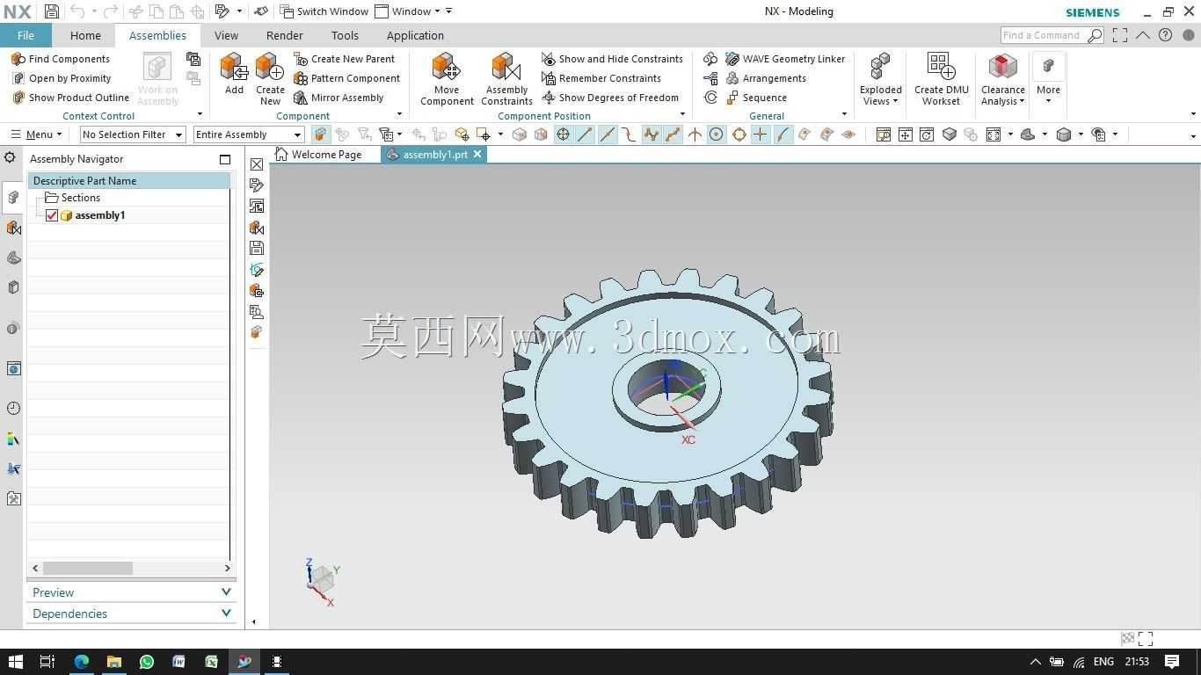Viewport: 1201px width, 675px height.
Task: Minimize the ribbon with the caret icon
Action: [1143, 35]
